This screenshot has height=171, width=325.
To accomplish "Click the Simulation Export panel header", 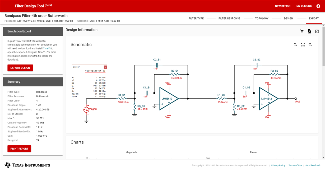I will pyautogui.click(x=33, y=31).
